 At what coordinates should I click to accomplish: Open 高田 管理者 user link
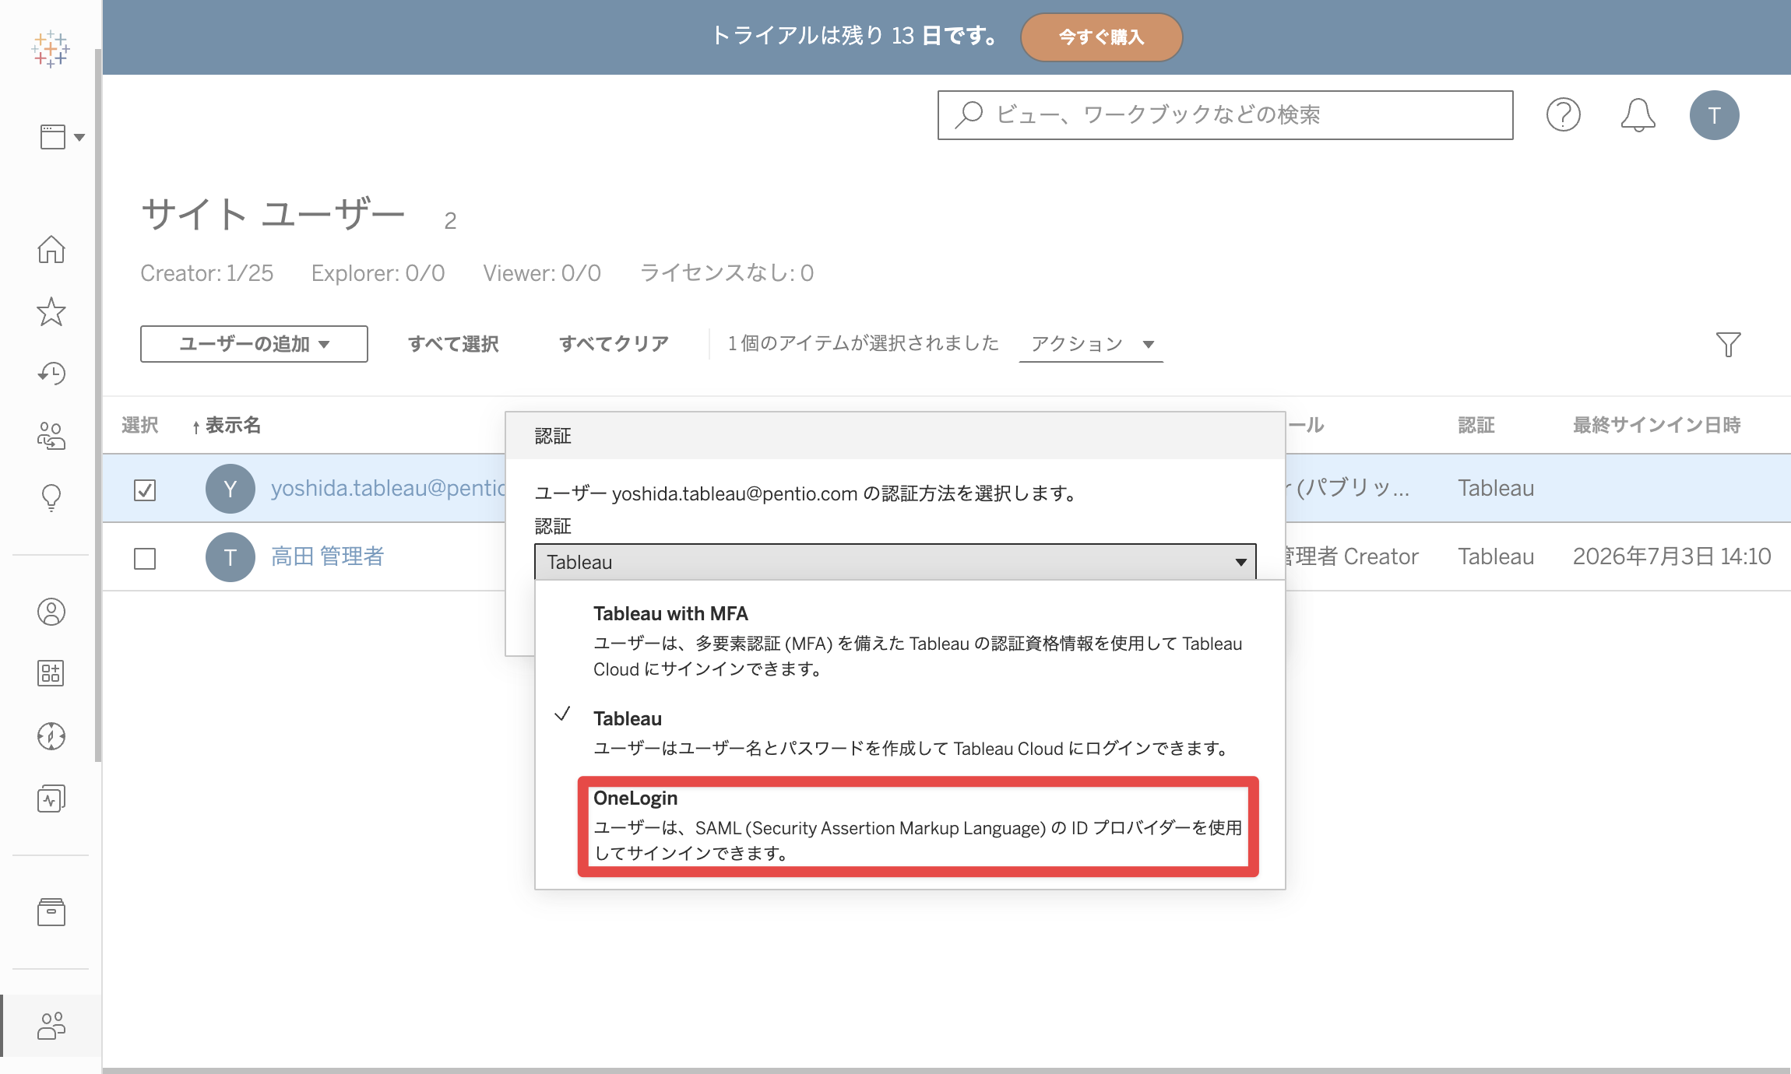327,556
